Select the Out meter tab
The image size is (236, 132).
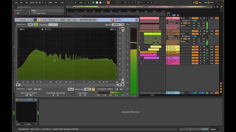[128, 24]
